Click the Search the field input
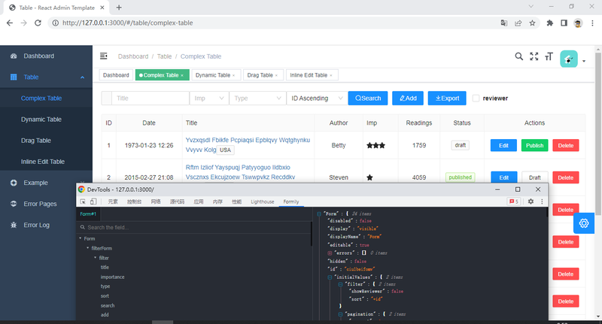602x324 pixels. pos(195,227)
